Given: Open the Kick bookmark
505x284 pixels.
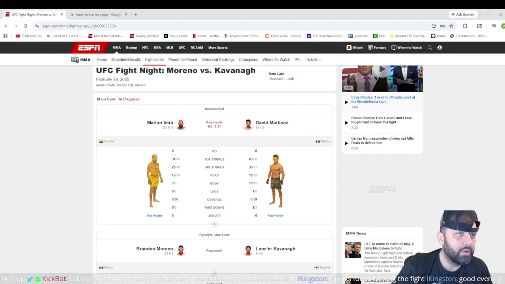Looking at the screenshot, I should click(x=379, y=36).
